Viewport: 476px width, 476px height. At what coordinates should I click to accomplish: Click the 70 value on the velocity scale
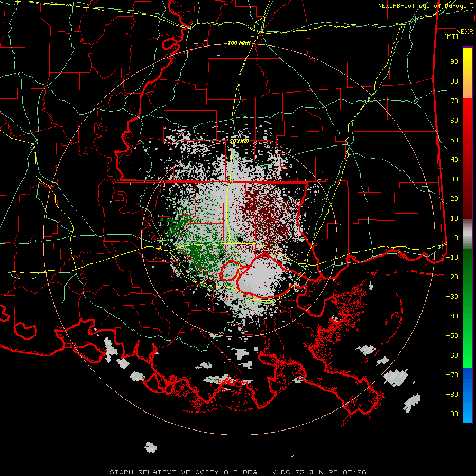click(x=454, y=101)
